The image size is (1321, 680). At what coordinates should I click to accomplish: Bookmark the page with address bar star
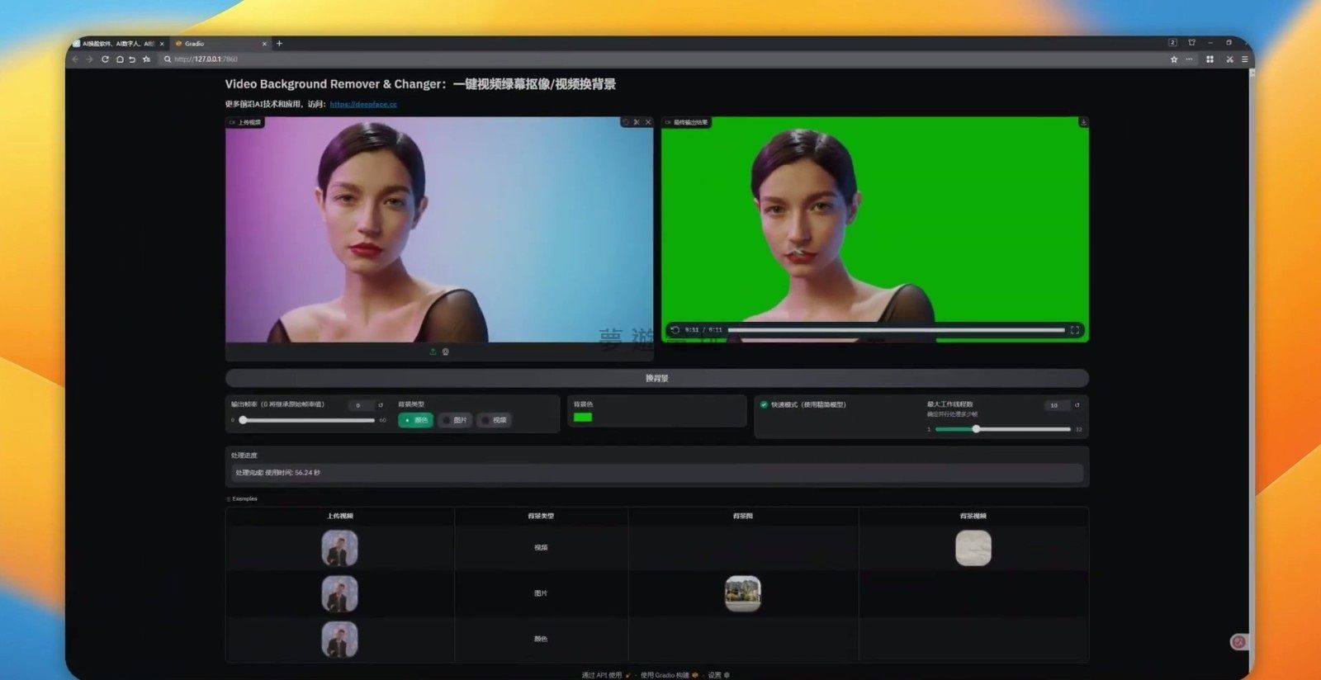click(1173, 59)
